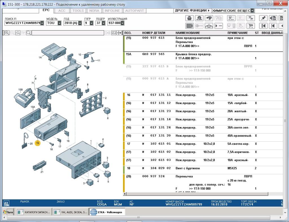The image size is (289, 222).
Task: Select row 18 Винт с буртиком
Action: pos(203,170)
